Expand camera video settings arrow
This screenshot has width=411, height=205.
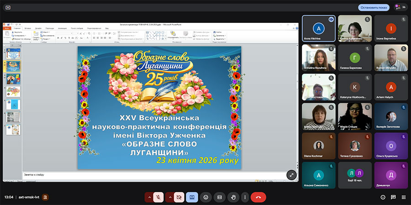point(169,197)
